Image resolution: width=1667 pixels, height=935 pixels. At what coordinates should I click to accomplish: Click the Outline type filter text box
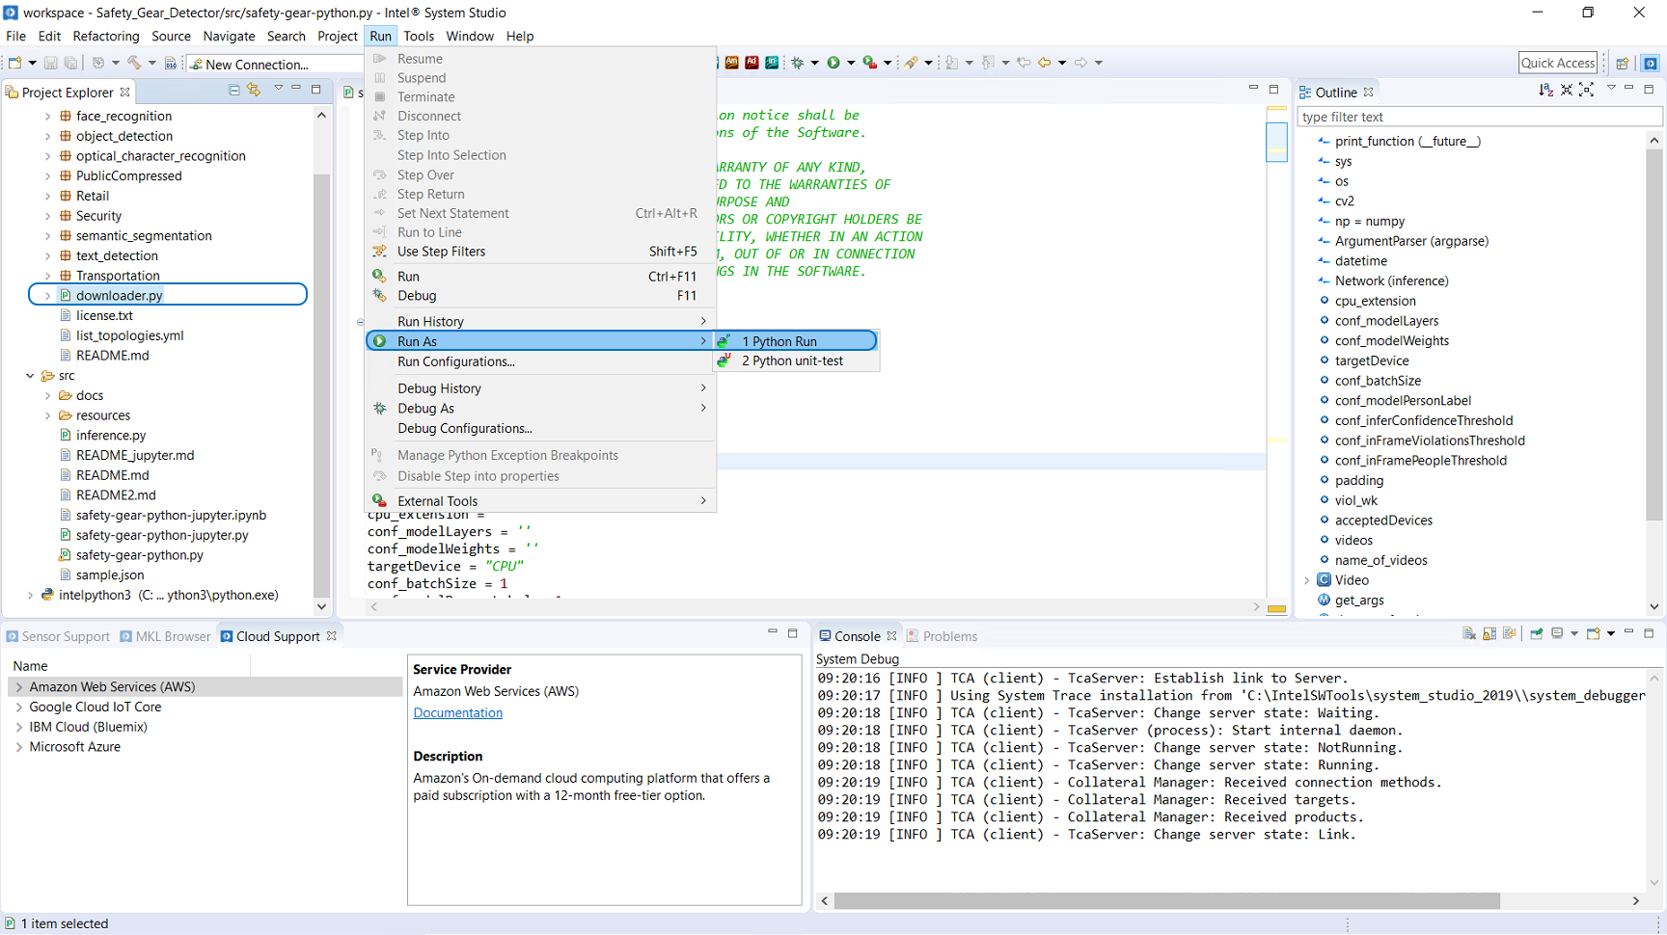[x=1480, y=117]
